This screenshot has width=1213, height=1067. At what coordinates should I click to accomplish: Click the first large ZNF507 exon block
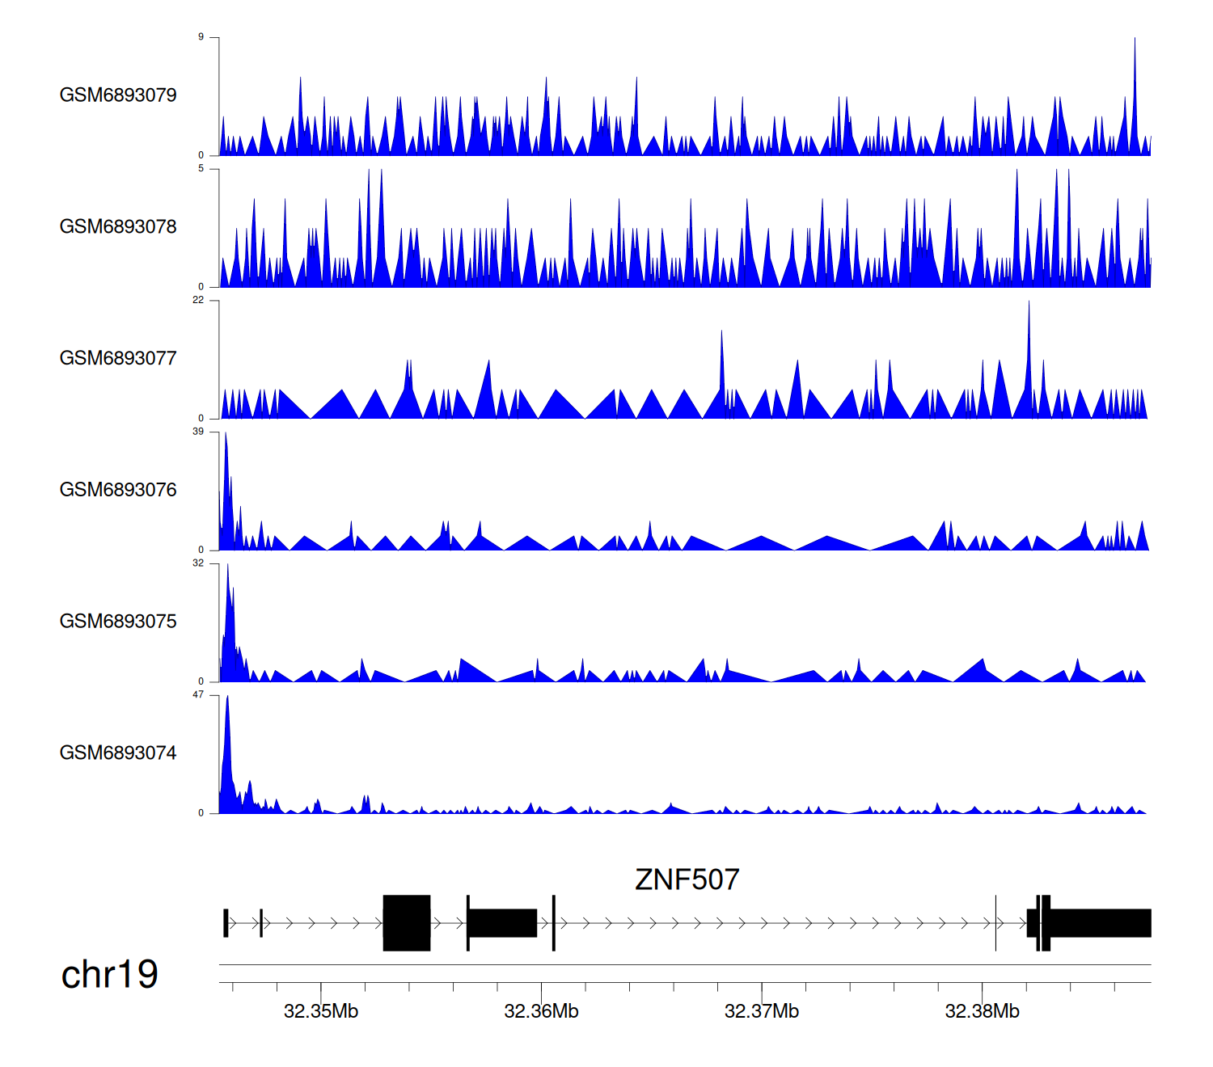[x=407, y=922]
